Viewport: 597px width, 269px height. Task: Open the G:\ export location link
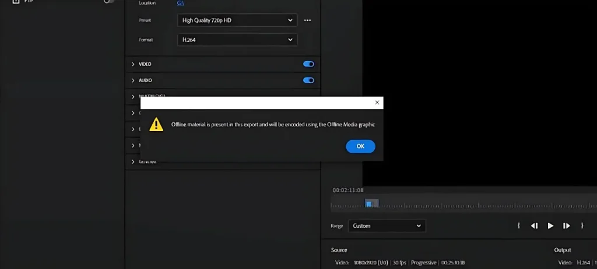pos(181,3)
